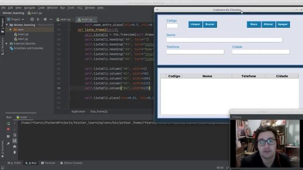Viewport: 303px width, 170px height.
Task: Open the File menu
Action: [x=3, y=8]
